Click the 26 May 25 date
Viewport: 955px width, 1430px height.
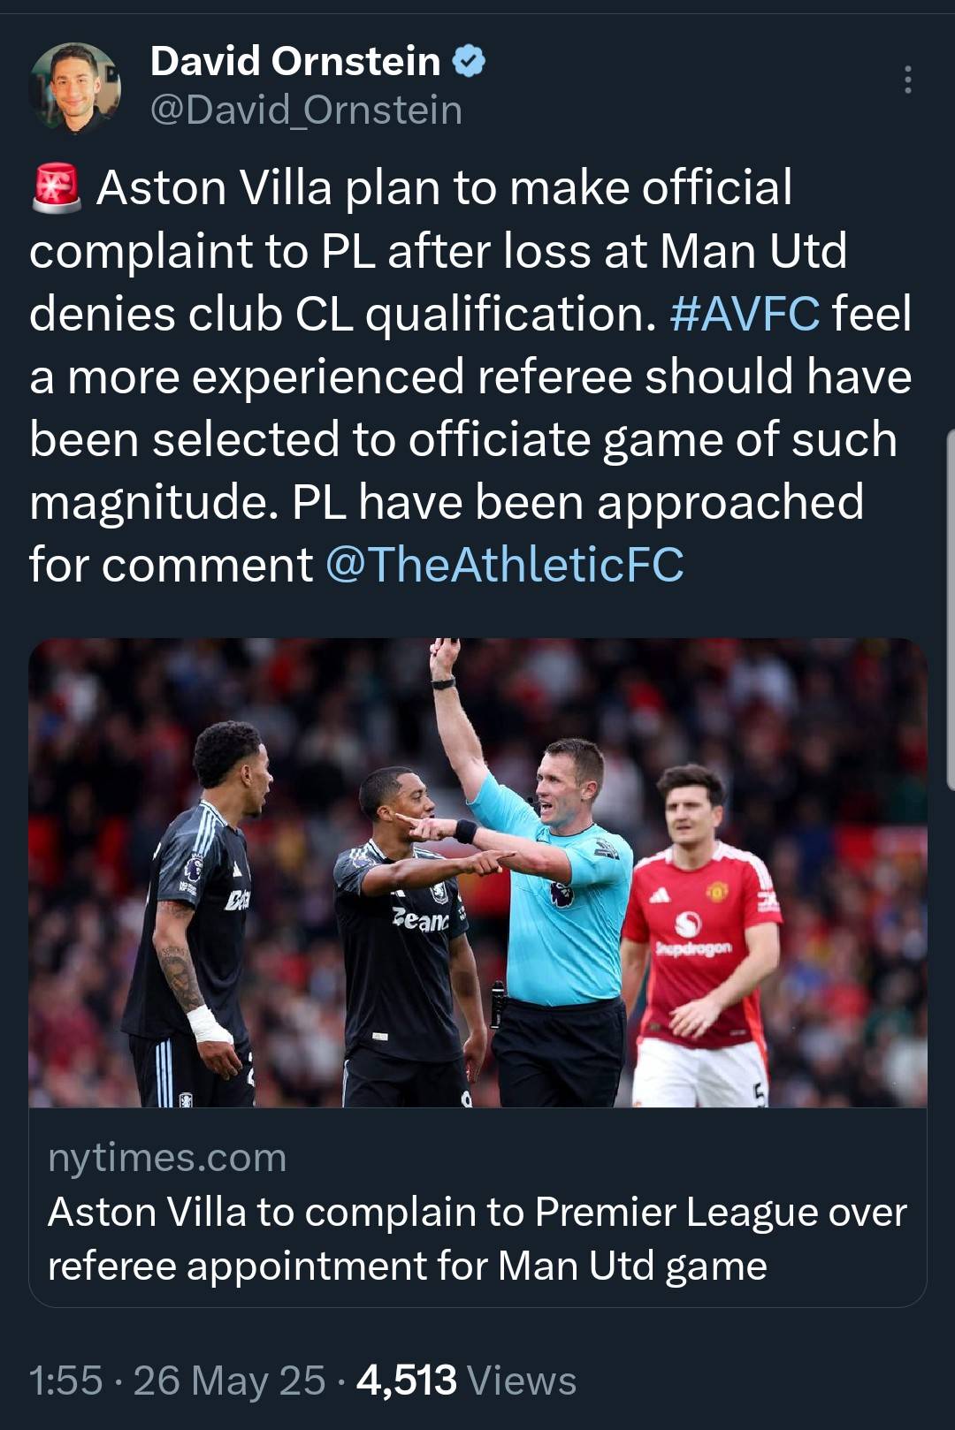click(230, 1381)
